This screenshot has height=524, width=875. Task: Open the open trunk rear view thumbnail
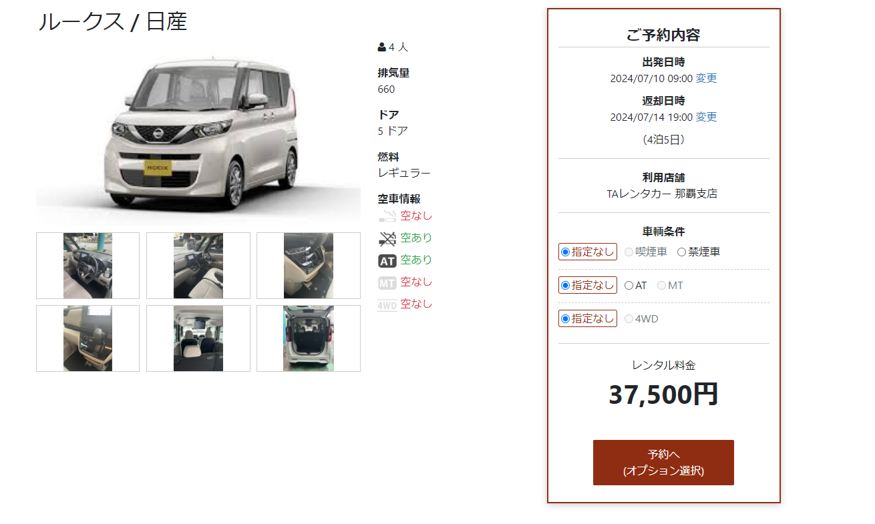pos(309,338)
